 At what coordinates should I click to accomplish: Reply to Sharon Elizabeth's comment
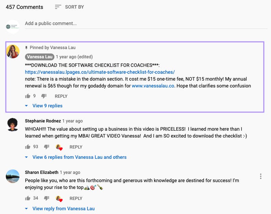click(x=76, y=199)
